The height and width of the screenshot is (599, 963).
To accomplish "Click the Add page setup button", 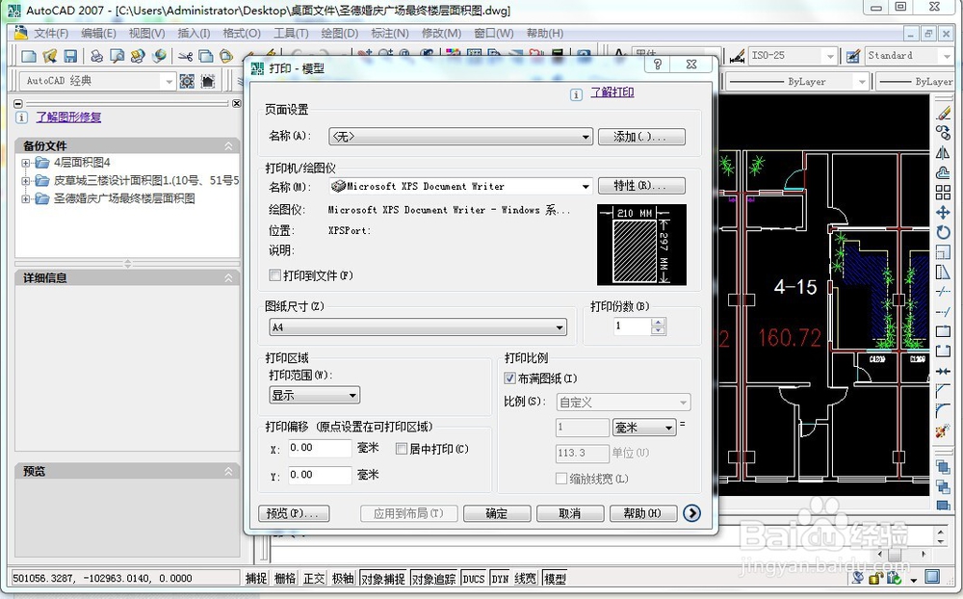I will click(641, 137).
